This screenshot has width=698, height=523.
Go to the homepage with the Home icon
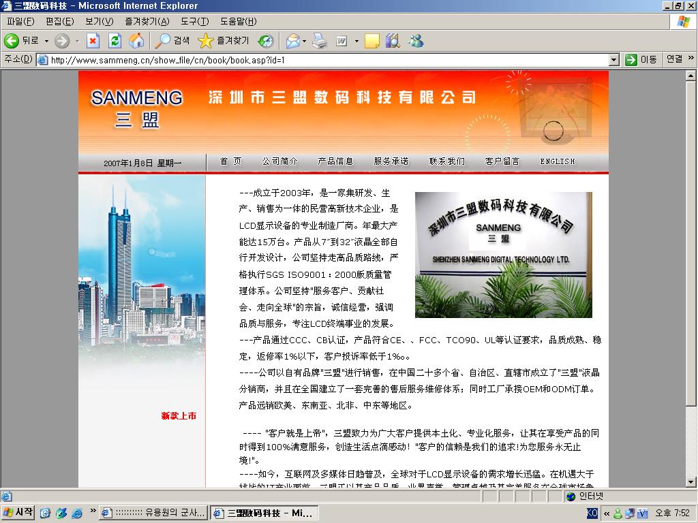[x=138, y=40]
